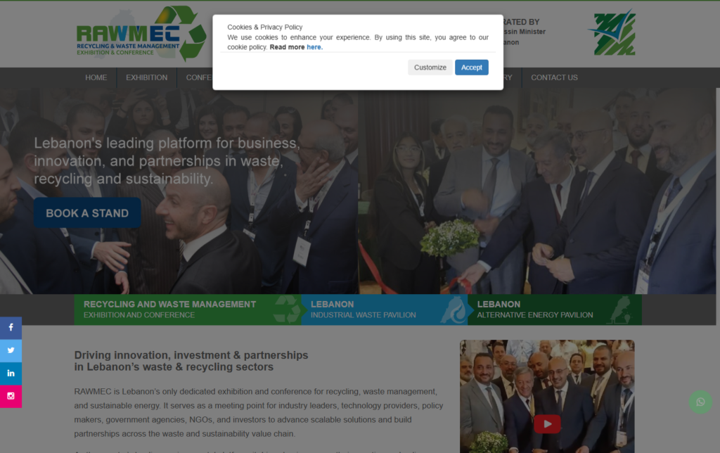Screen dimensions: 720x453
Task: Click the ribbon-cutting hero slide image
Action: pyautogui.click(x=536, y=191)
